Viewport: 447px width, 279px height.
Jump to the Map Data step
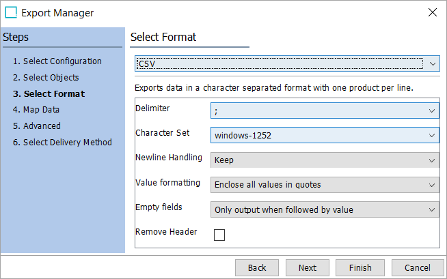point(37,110)
